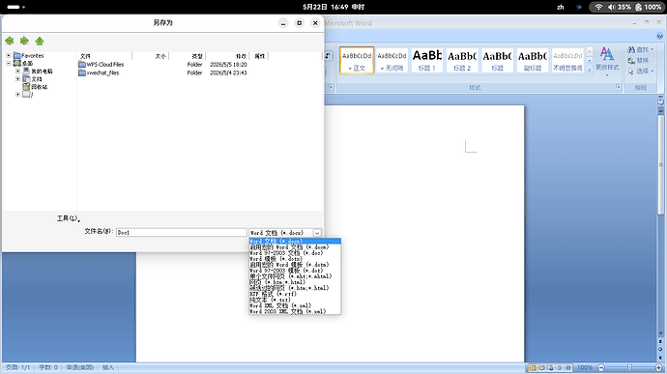Viewport: 667px width, 374px height.
Task: Apply the 标题 1 style
Action: (427, 60)
